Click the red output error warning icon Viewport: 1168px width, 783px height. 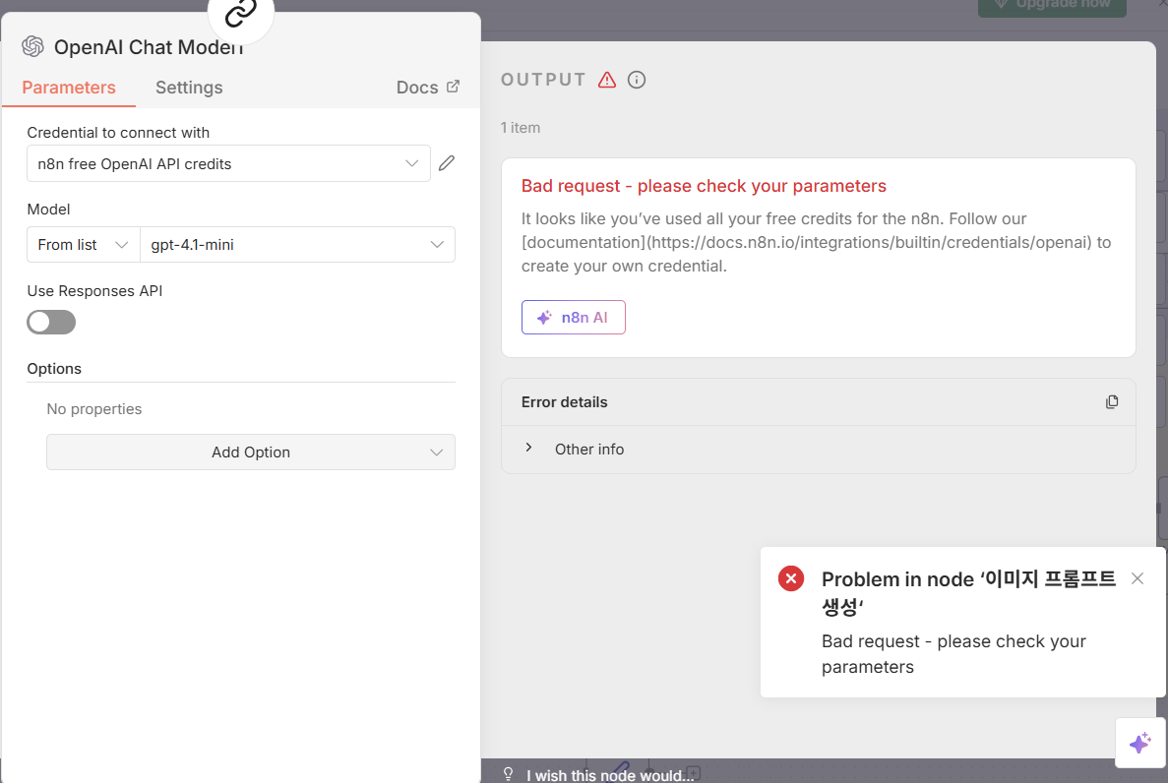pos(607,80)
